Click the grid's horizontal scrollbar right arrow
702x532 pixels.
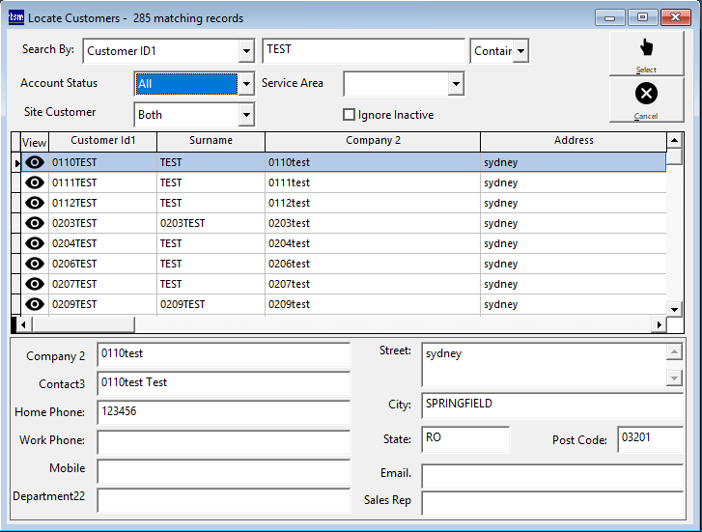tap(660, 325)
